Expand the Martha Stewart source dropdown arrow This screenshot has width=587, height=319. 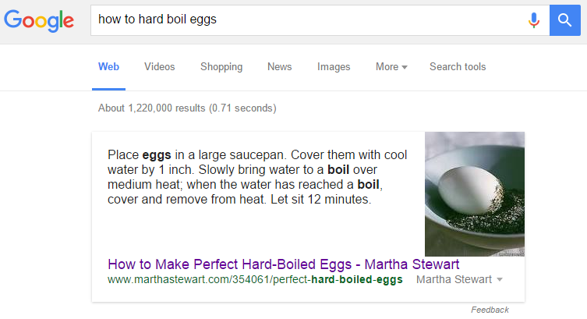tap(500, 279)
